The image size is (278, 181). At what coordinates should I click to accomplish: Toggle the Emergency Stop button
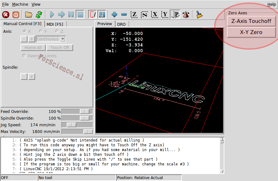pos(6,14)
